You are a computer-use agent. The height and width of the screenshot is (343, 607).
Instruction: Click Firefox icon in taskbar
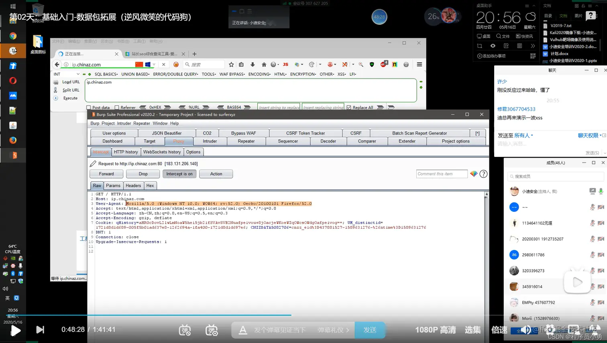point(13,140)
